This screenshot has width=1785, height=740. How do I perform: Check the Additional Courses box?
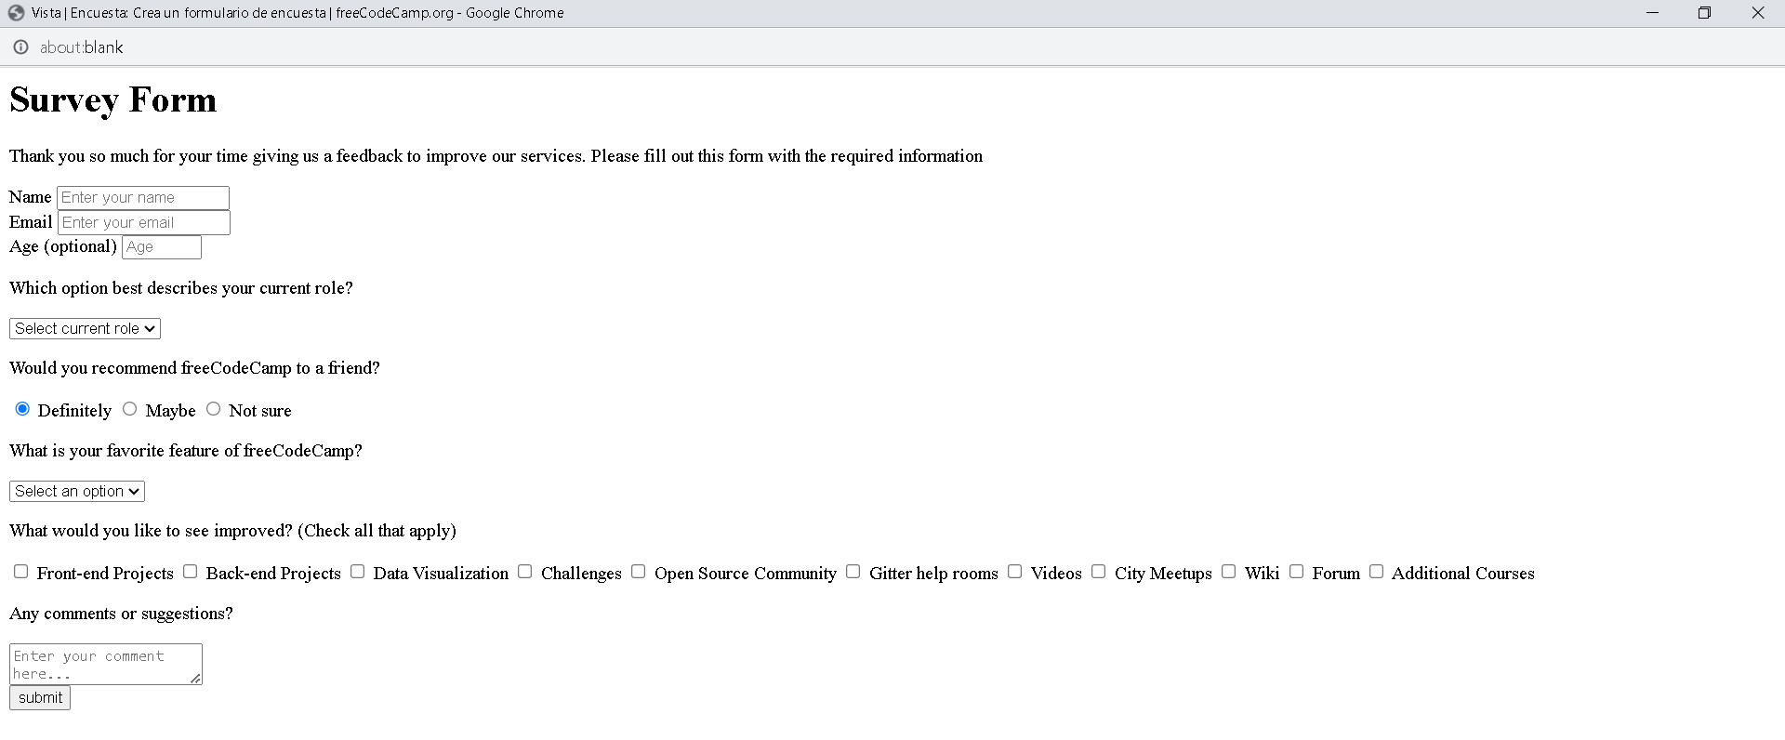[1377, 572]
